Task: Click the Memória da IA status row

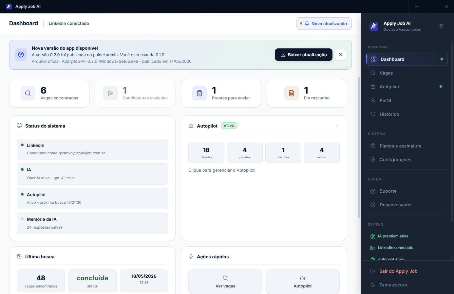Action: [92, 223]
